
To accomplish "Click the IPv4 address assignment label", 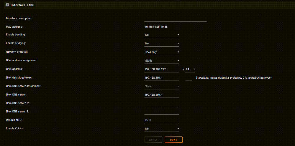I will 22,60.
